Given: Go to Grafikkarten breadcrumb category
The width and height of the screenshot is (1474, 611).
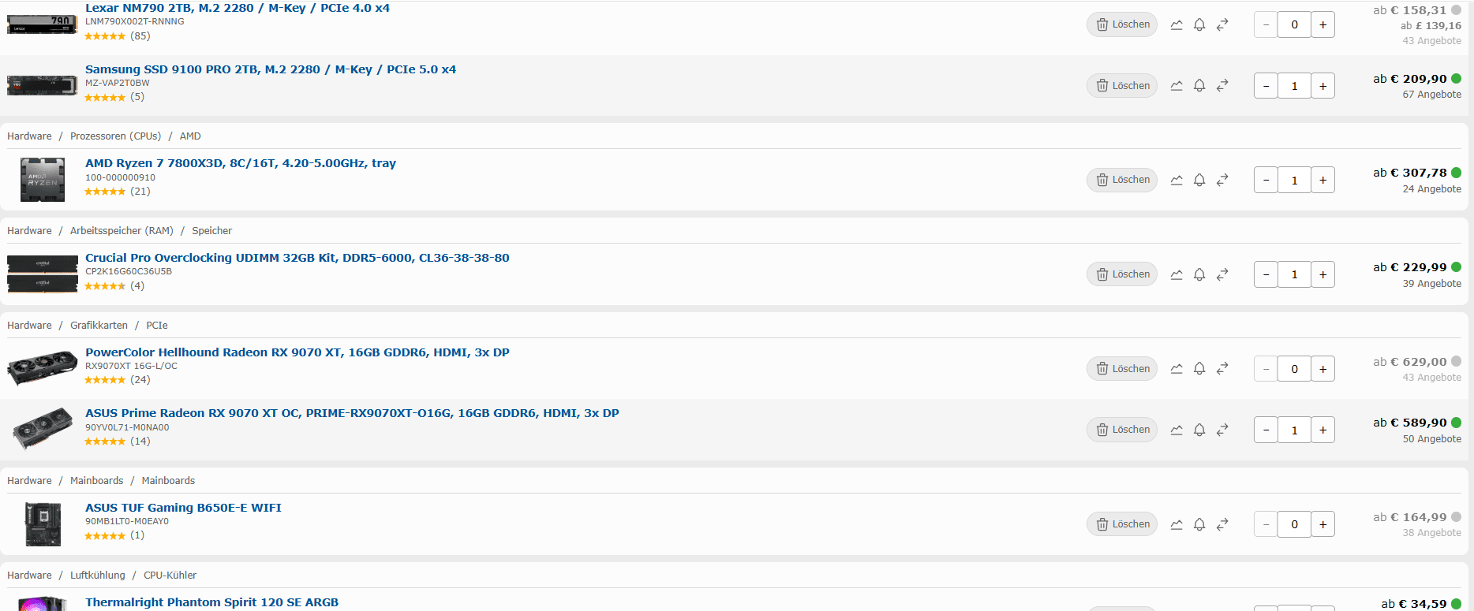Looking at the screenshot, I should coord(99,326).
